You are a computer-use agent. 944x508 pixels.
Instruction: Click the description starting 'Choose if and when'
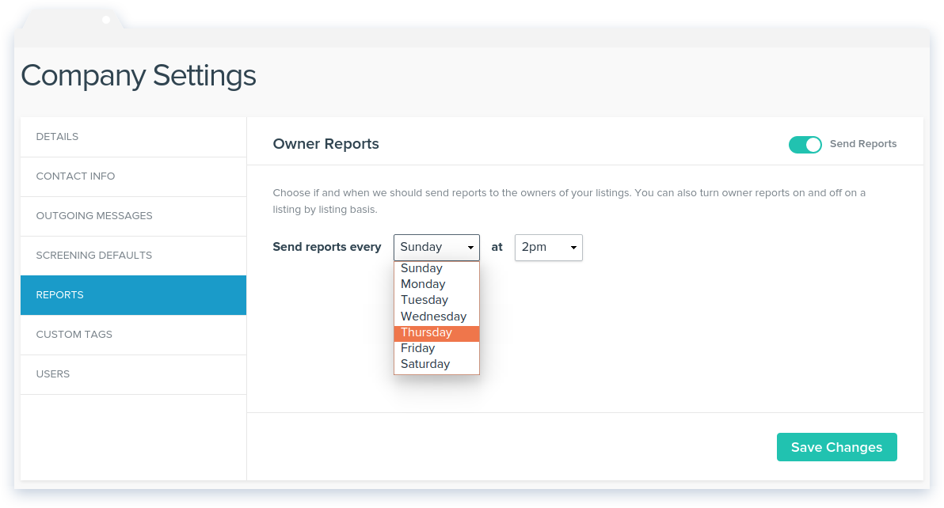click(x=569, y=202)
